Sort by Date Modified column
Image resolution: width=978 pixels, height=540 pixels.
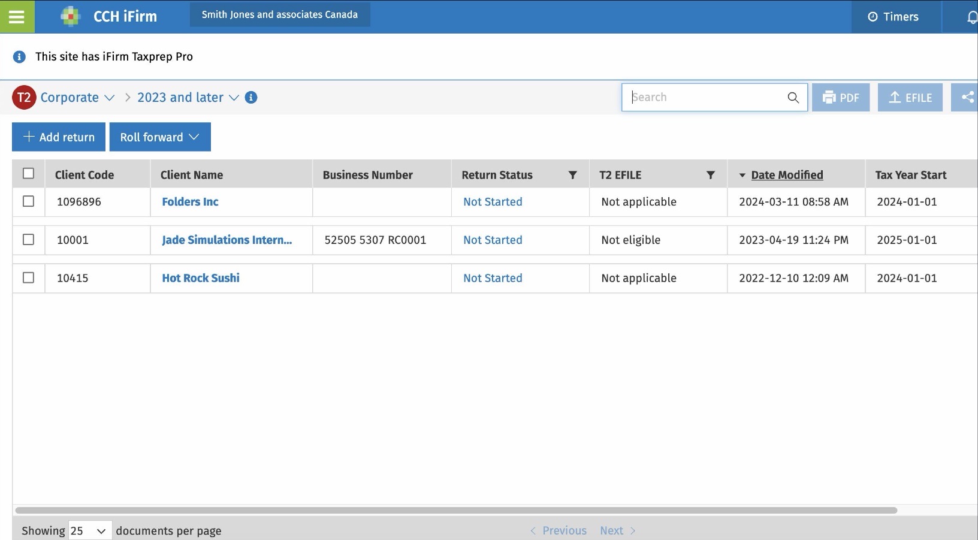coord(787,175)
